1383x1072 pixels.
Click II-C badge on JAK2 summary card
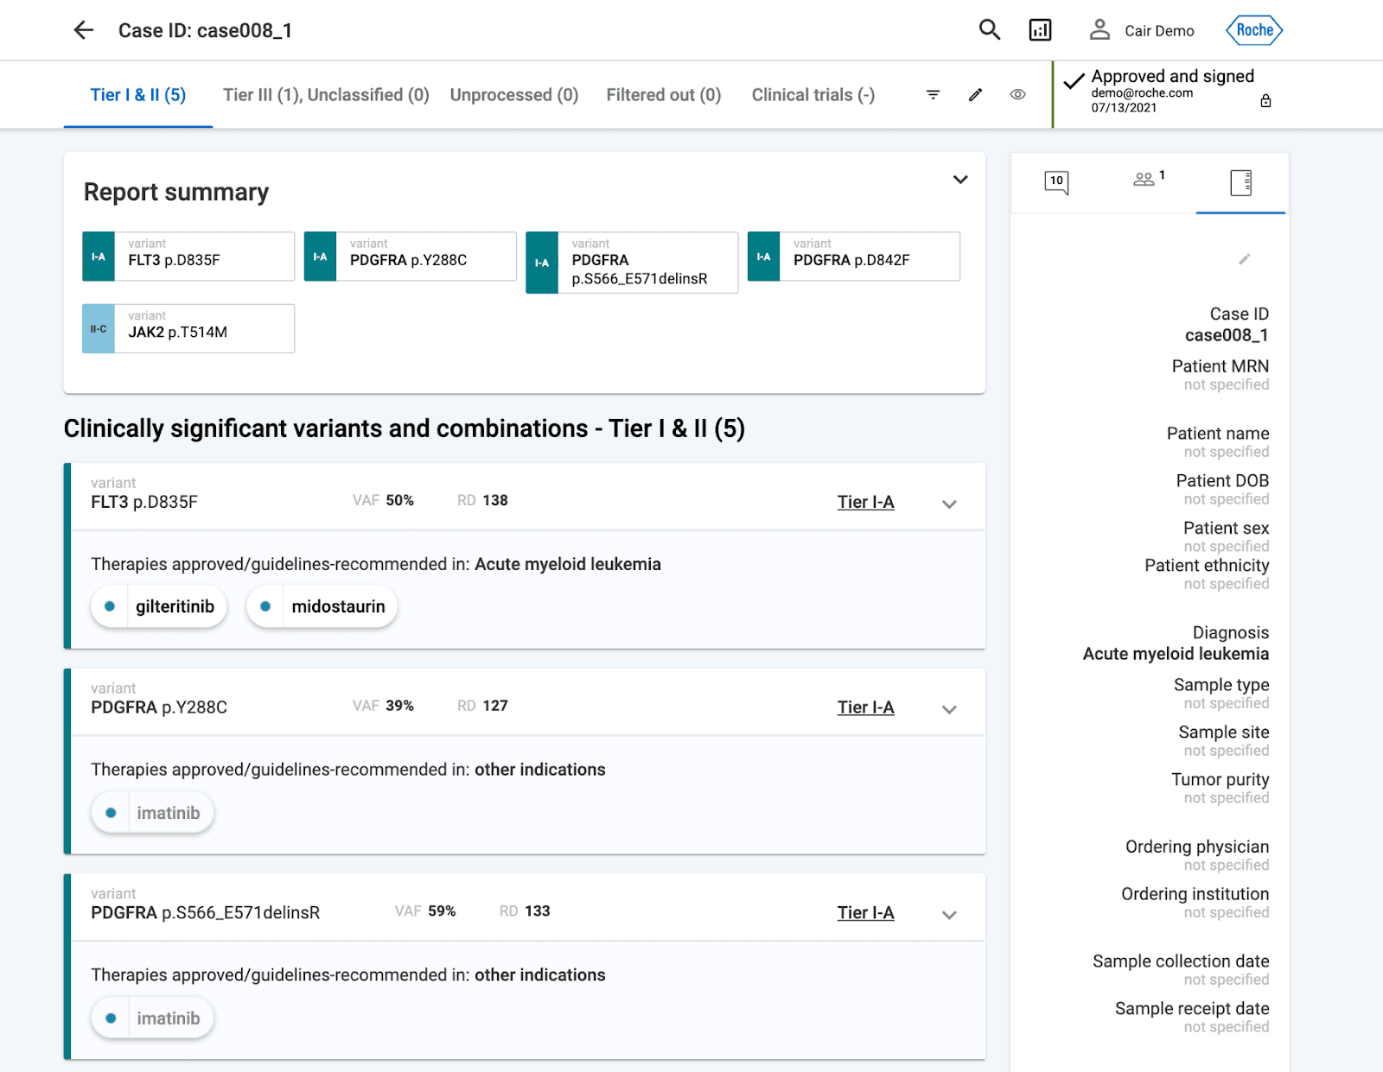coord(99,328)
